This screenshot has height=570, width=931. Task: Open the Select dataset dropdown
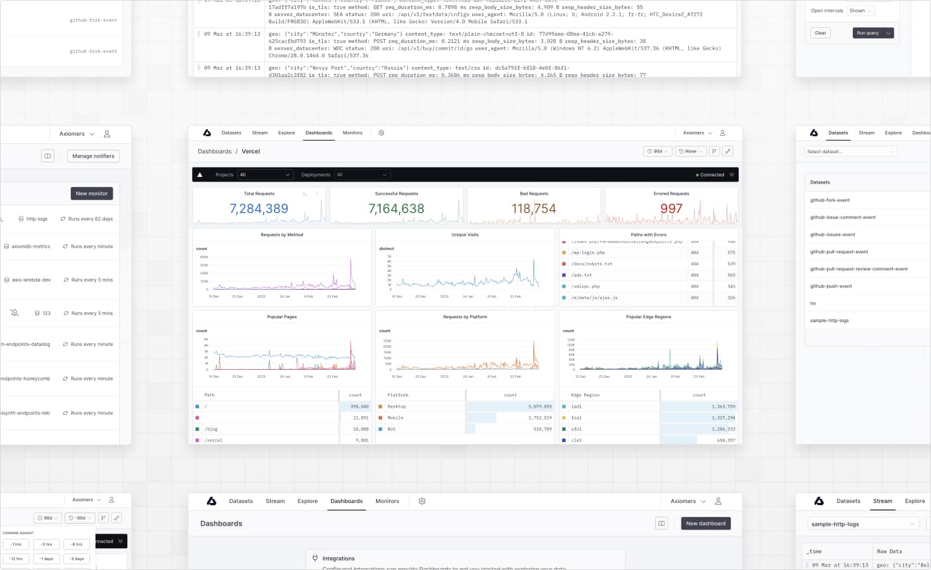[851, 152]
